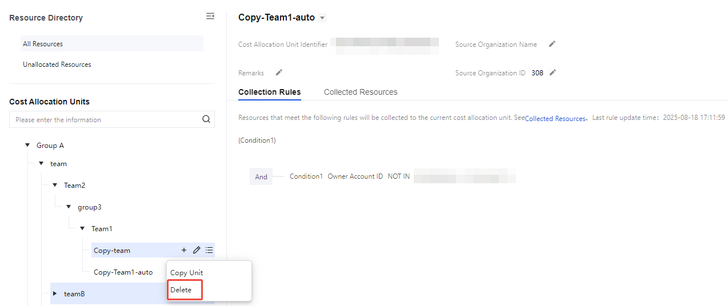Add sub-unit with plus icon on Copy-team
The width and height of the screenshot is (728, 306).
pyautogui.click(x=184, y=250)
